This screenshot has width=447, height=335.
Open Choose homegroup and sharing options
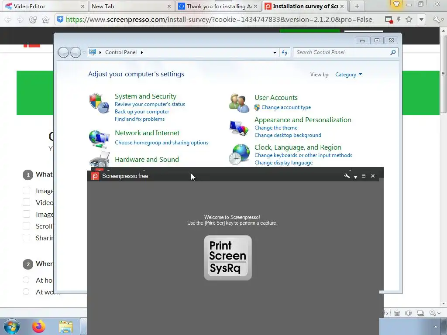(x=162, y=143)
